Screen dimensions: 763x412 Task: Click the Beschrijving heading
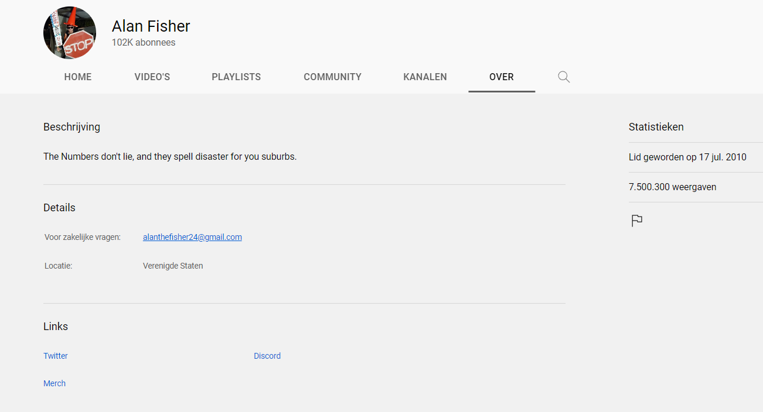click(x=71, y=127)
